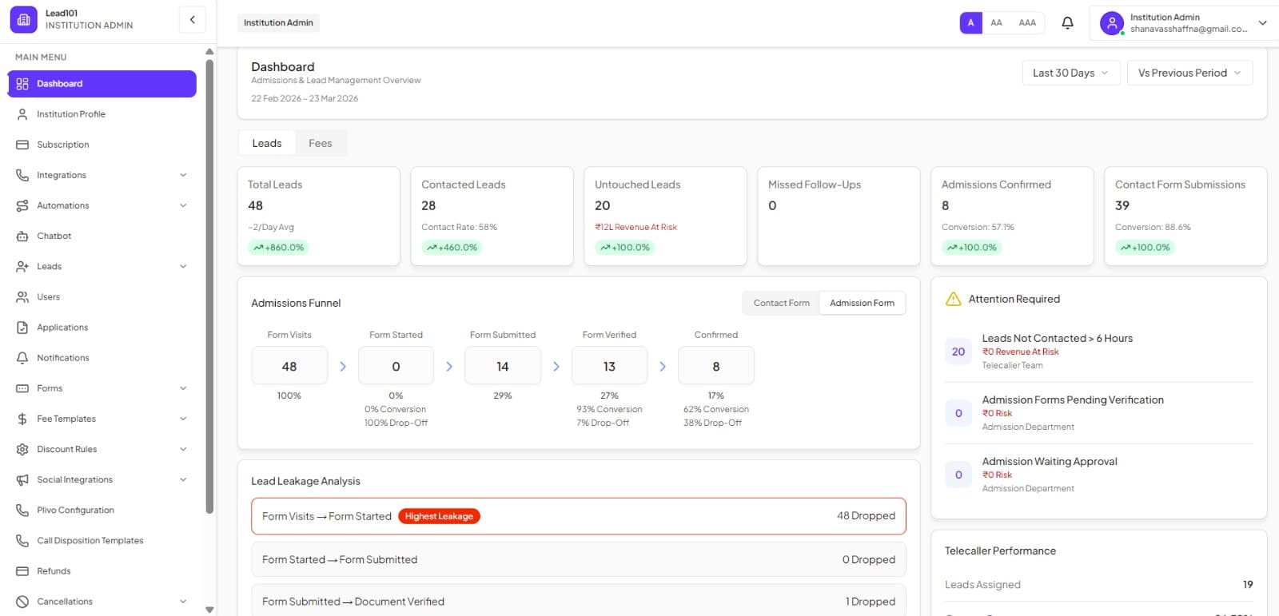Switch funnel to Admission Form
This screenshot has width=1279, height=616.
(x=862, y=303)
